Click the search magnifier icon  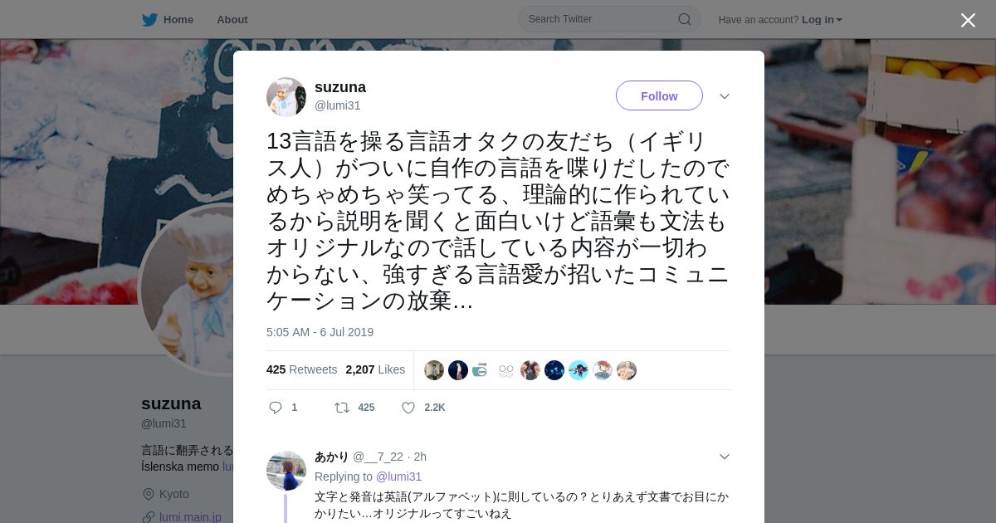point(685,19)
